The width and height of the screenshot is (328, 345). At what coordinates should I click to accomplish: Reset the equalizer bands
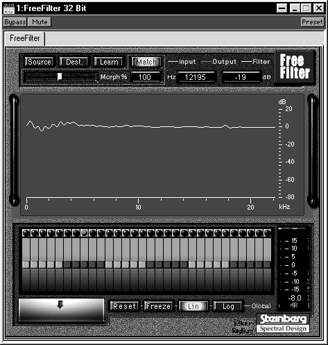click(x=124, y=306)
